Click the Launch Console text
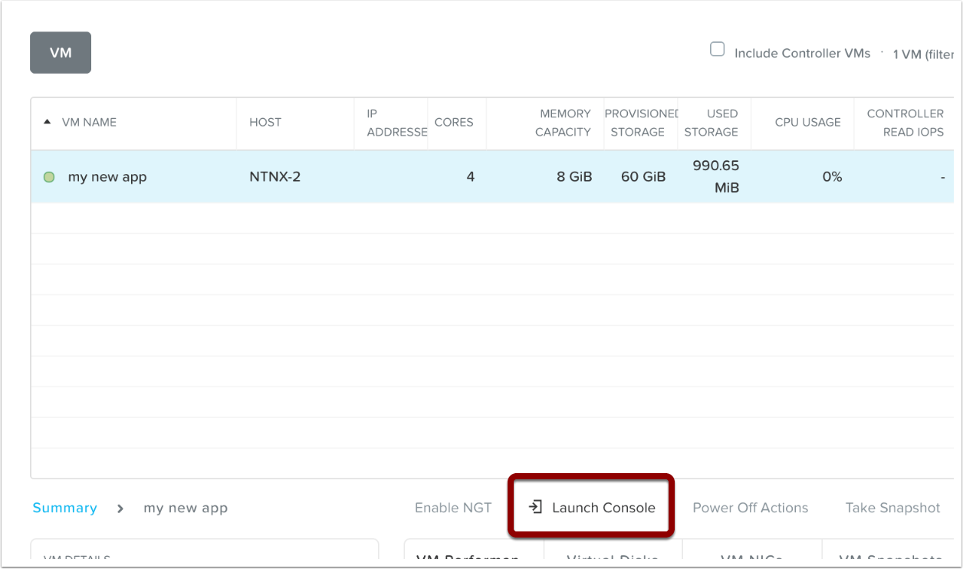This screenshot has height=569, width=963. pos(603,508)
